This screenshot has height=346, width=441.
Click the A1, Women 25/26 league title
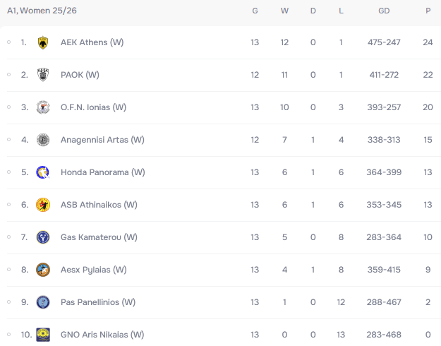42,11
